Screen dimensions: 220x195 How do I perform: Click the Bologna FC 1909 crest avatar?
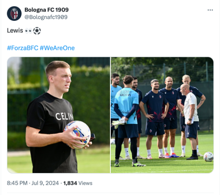[x=14, y=13]
